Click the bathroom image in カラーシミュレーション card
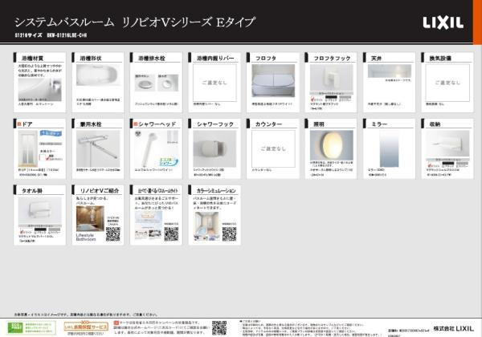This screenshot has height=337, width=482. coord(206,226)
